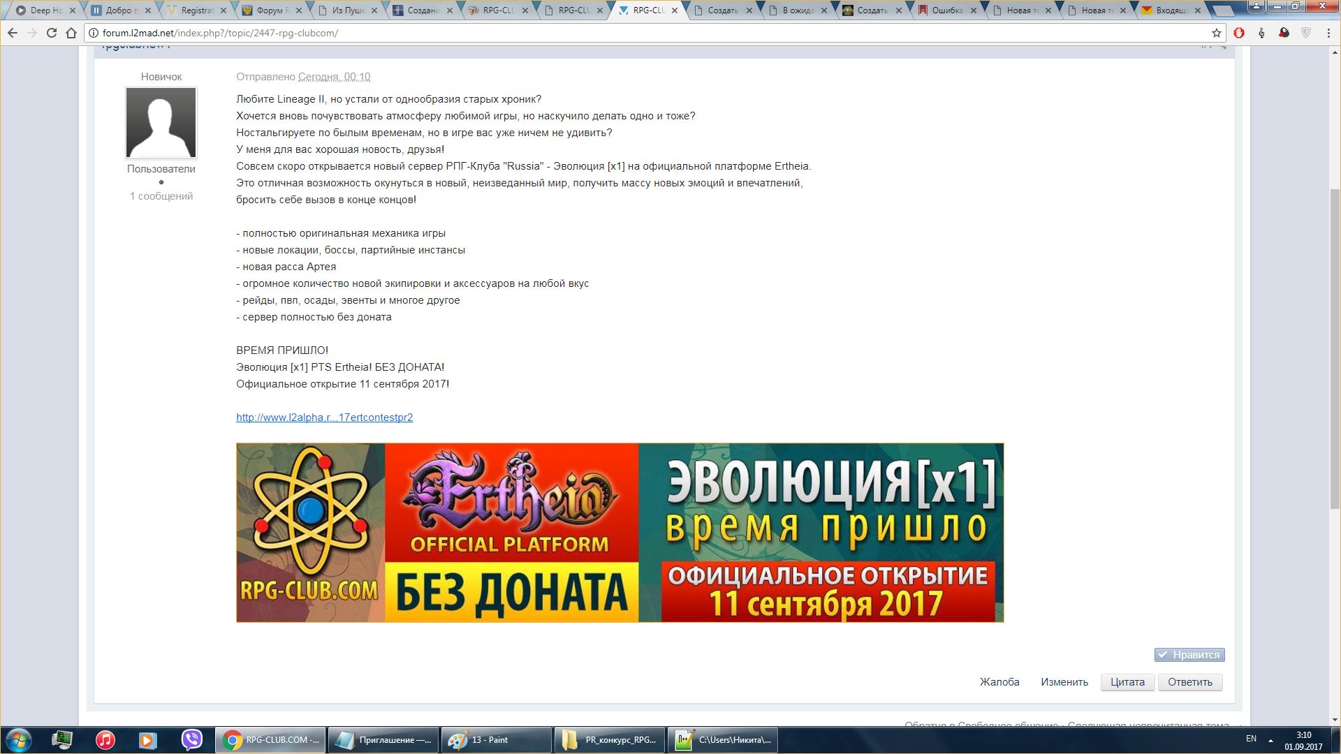Screen dimensions: 1341x754
Task: Open the grey shield extension icon
Action: coord(1306,33)
